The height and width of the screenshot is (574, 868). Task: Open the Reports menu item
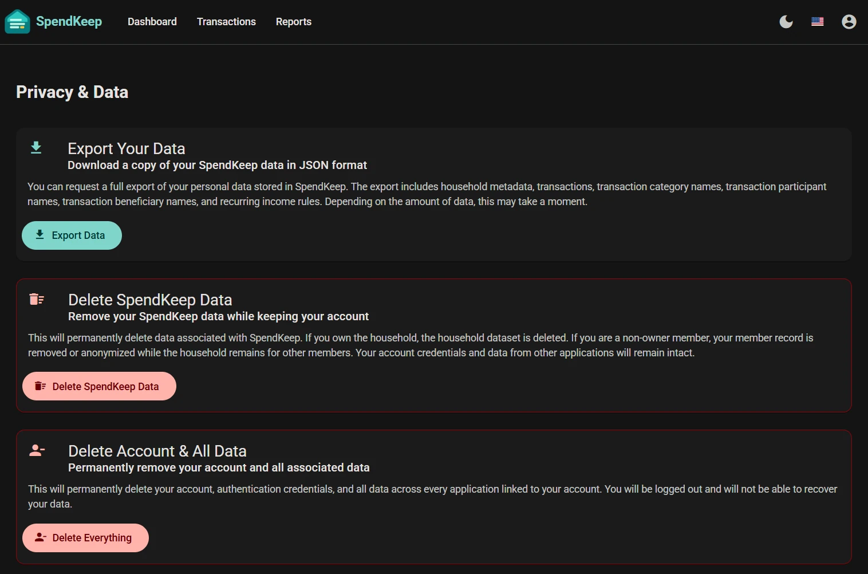(x=294, y=22)
